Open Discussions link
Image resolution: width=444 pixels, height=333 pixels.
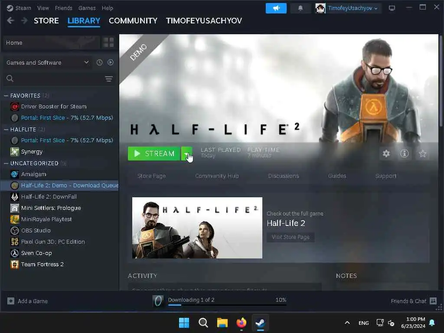(x=284, y=176)
